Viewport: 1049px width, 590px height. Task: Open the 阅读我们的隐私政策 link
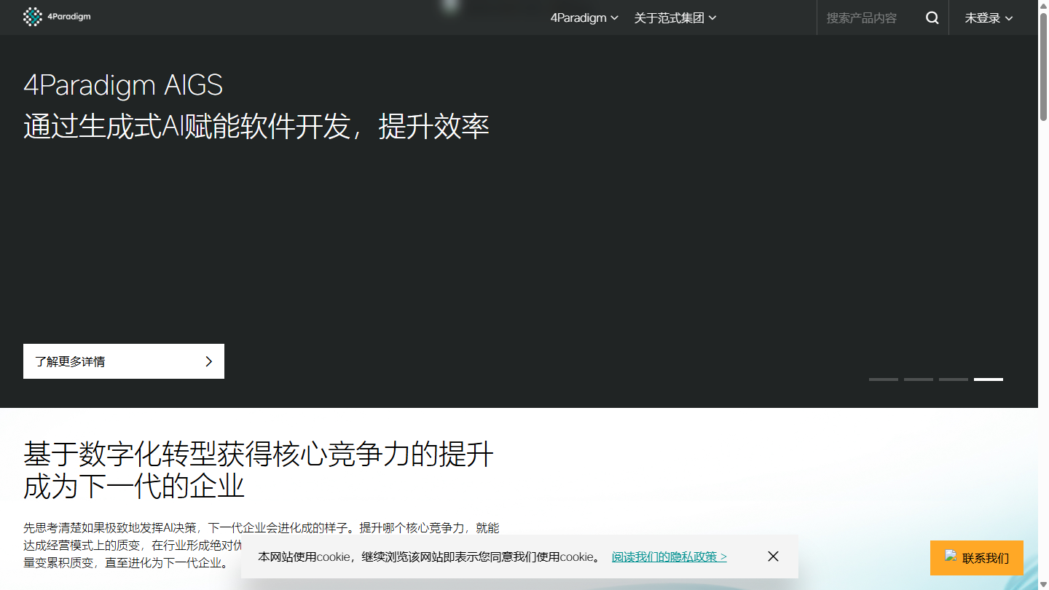pyautogui.click(x=669, y=556)
